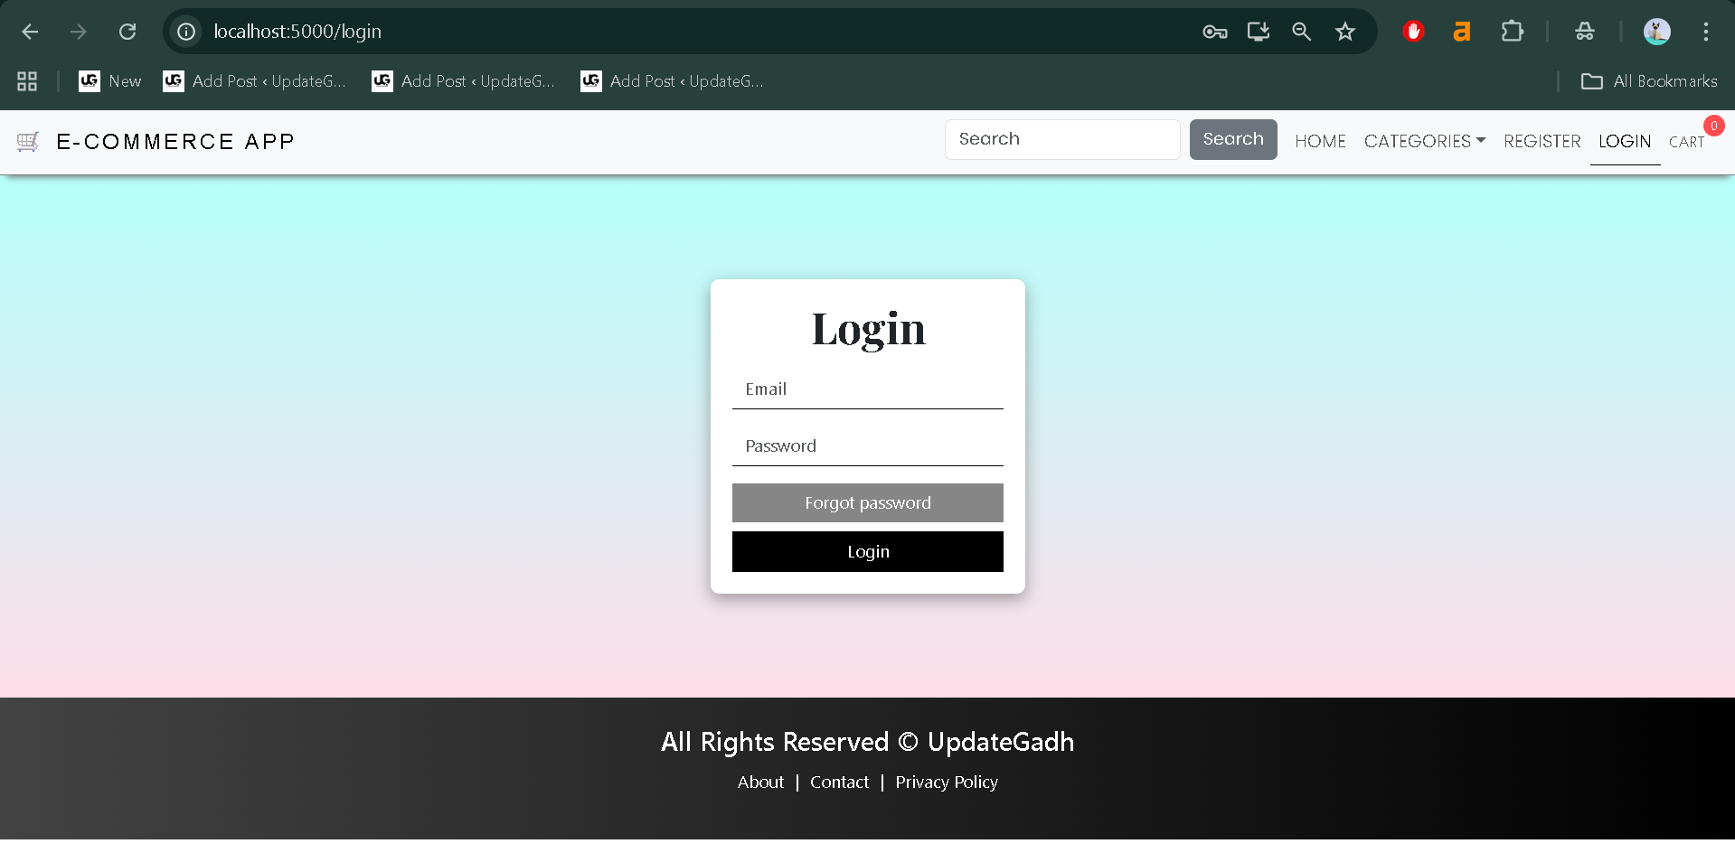This screenshot has width=1735, height=853.
Task: Bookmark this page with the star icon
Action: [x=1344, y=31]
